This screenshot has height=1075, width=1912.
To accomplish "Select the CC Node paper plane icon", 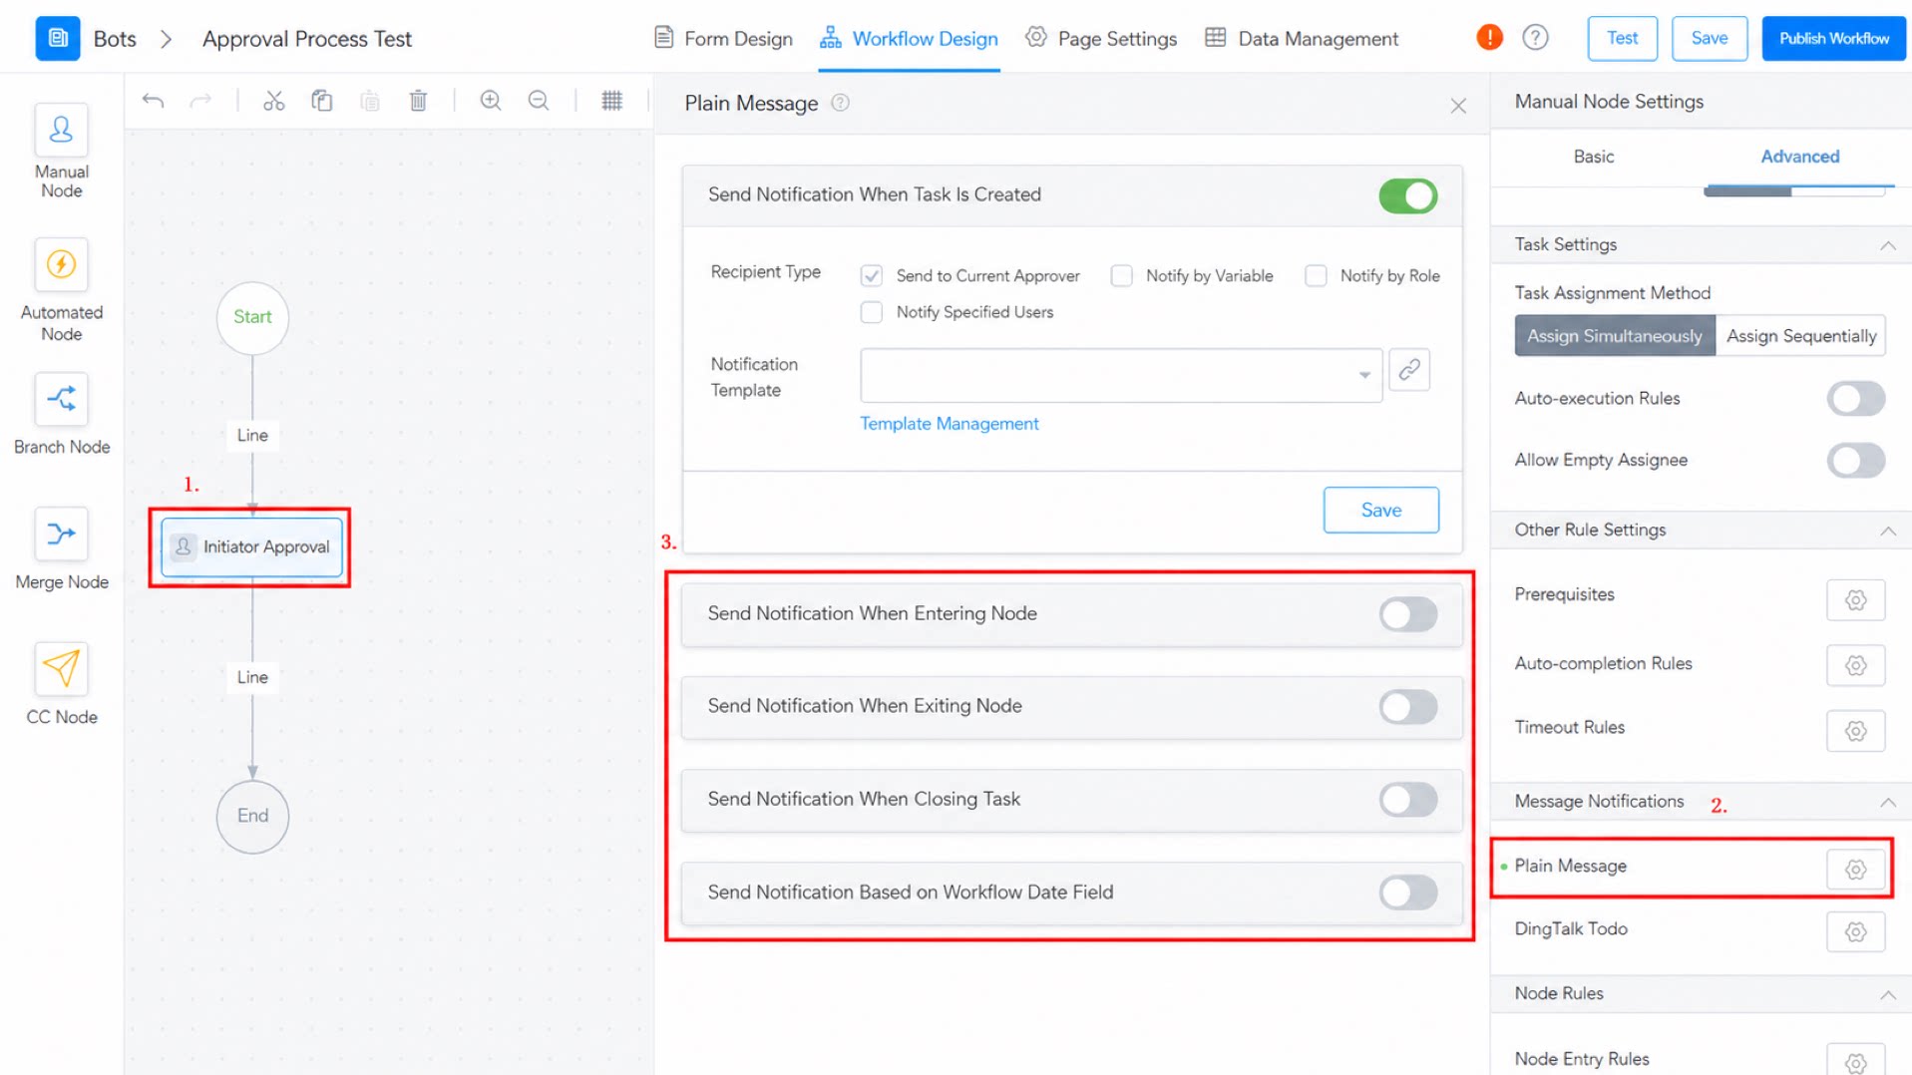I will [61, 668].
